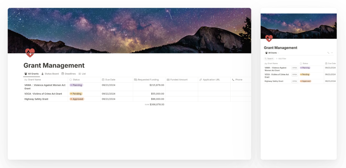Click the expand arrows icon in the mobile view
The height and width of the screenshot is (168, 346).
tap(328, 53)
